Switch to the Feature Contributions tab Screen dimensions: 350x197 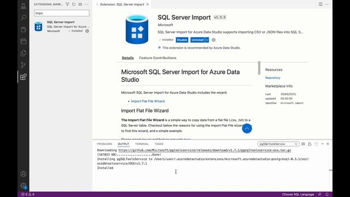pyautogui.click(x=157, y=58)
